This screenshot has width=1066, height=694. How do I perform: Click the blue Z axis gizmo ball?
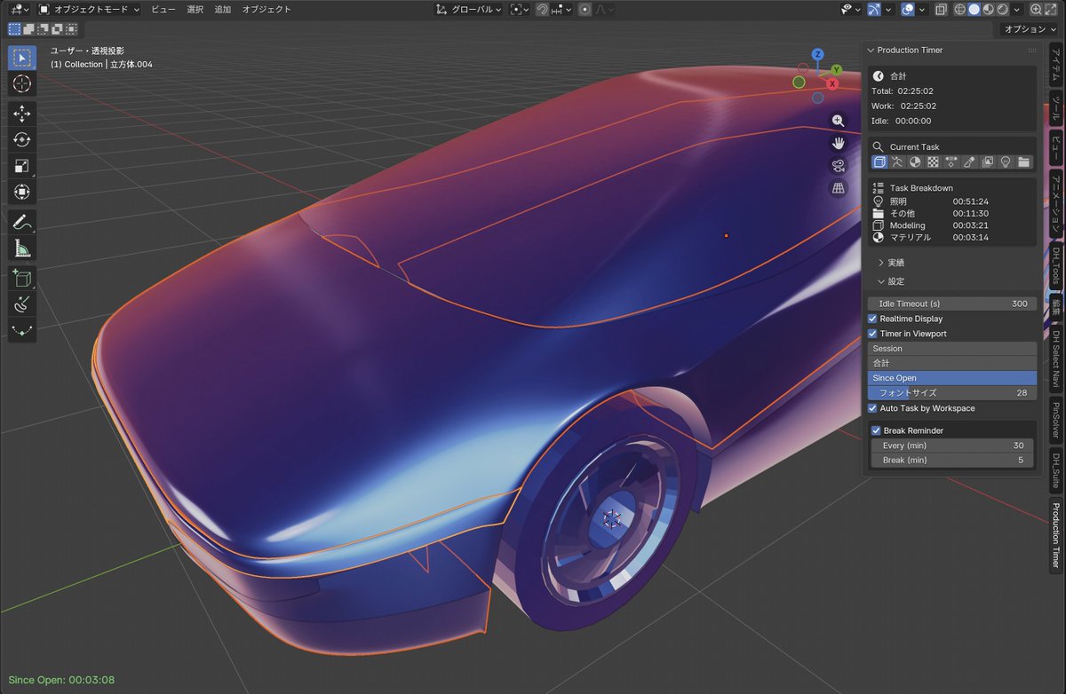(817, 55)
